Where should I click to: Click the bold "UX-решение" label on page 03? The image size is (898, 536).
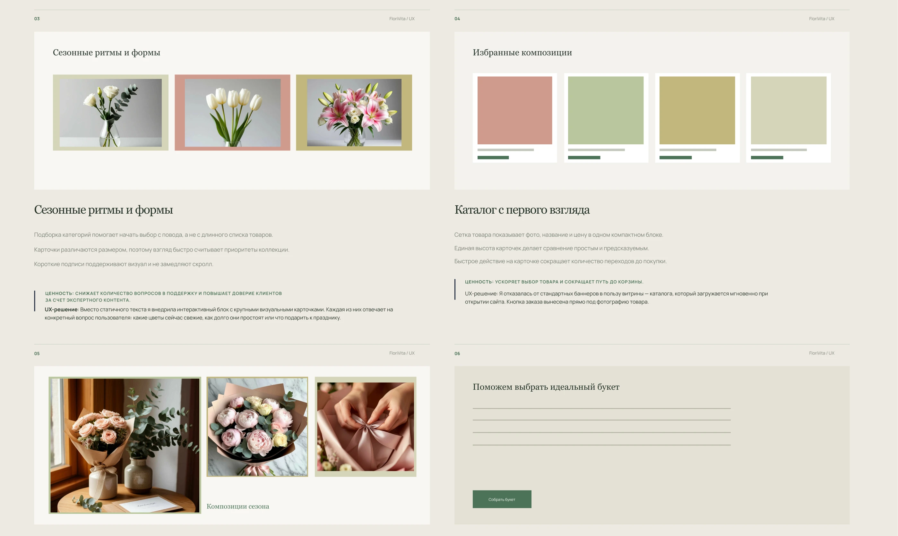click(x=61, y=310)
